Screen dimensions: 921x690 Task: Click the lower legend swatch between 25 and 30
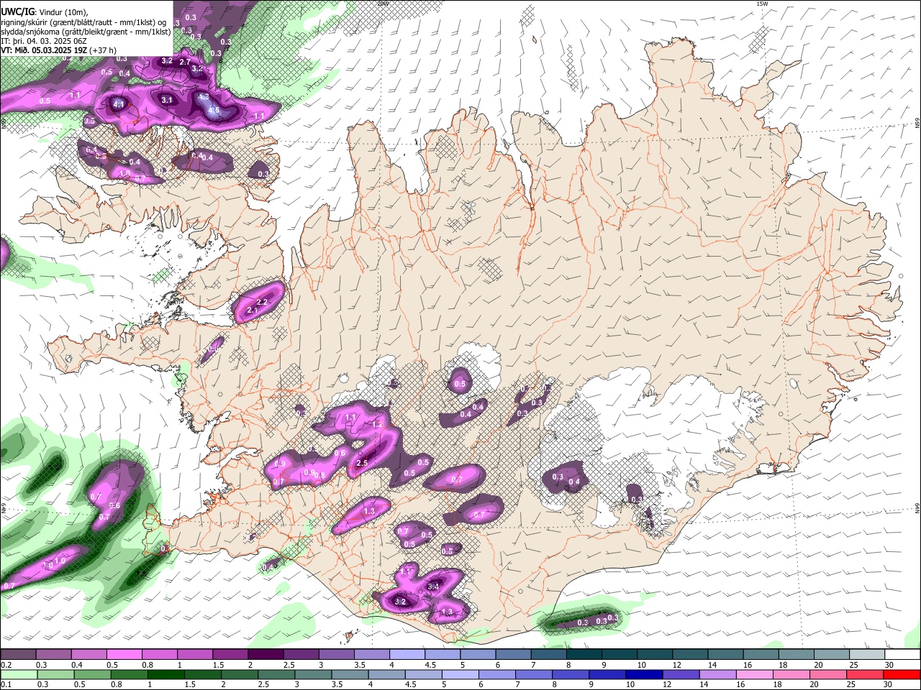coord(865,674)
